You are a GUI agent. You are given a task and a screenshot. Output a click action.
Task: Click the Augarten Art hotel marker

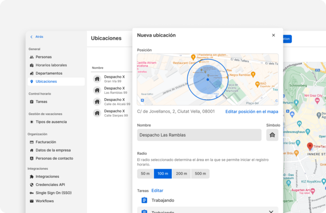[x=313, y=191]
